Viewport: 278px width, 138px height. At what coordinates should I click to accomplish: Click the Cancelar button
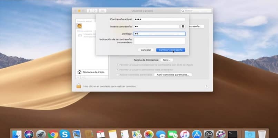coord(146,50)
